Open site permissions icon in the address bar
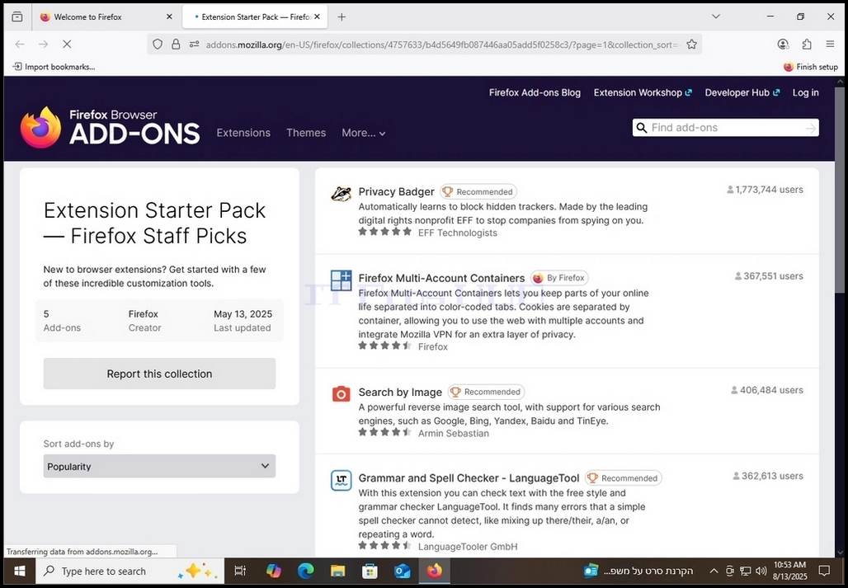The image size is (848, 588). pos(194,45)
